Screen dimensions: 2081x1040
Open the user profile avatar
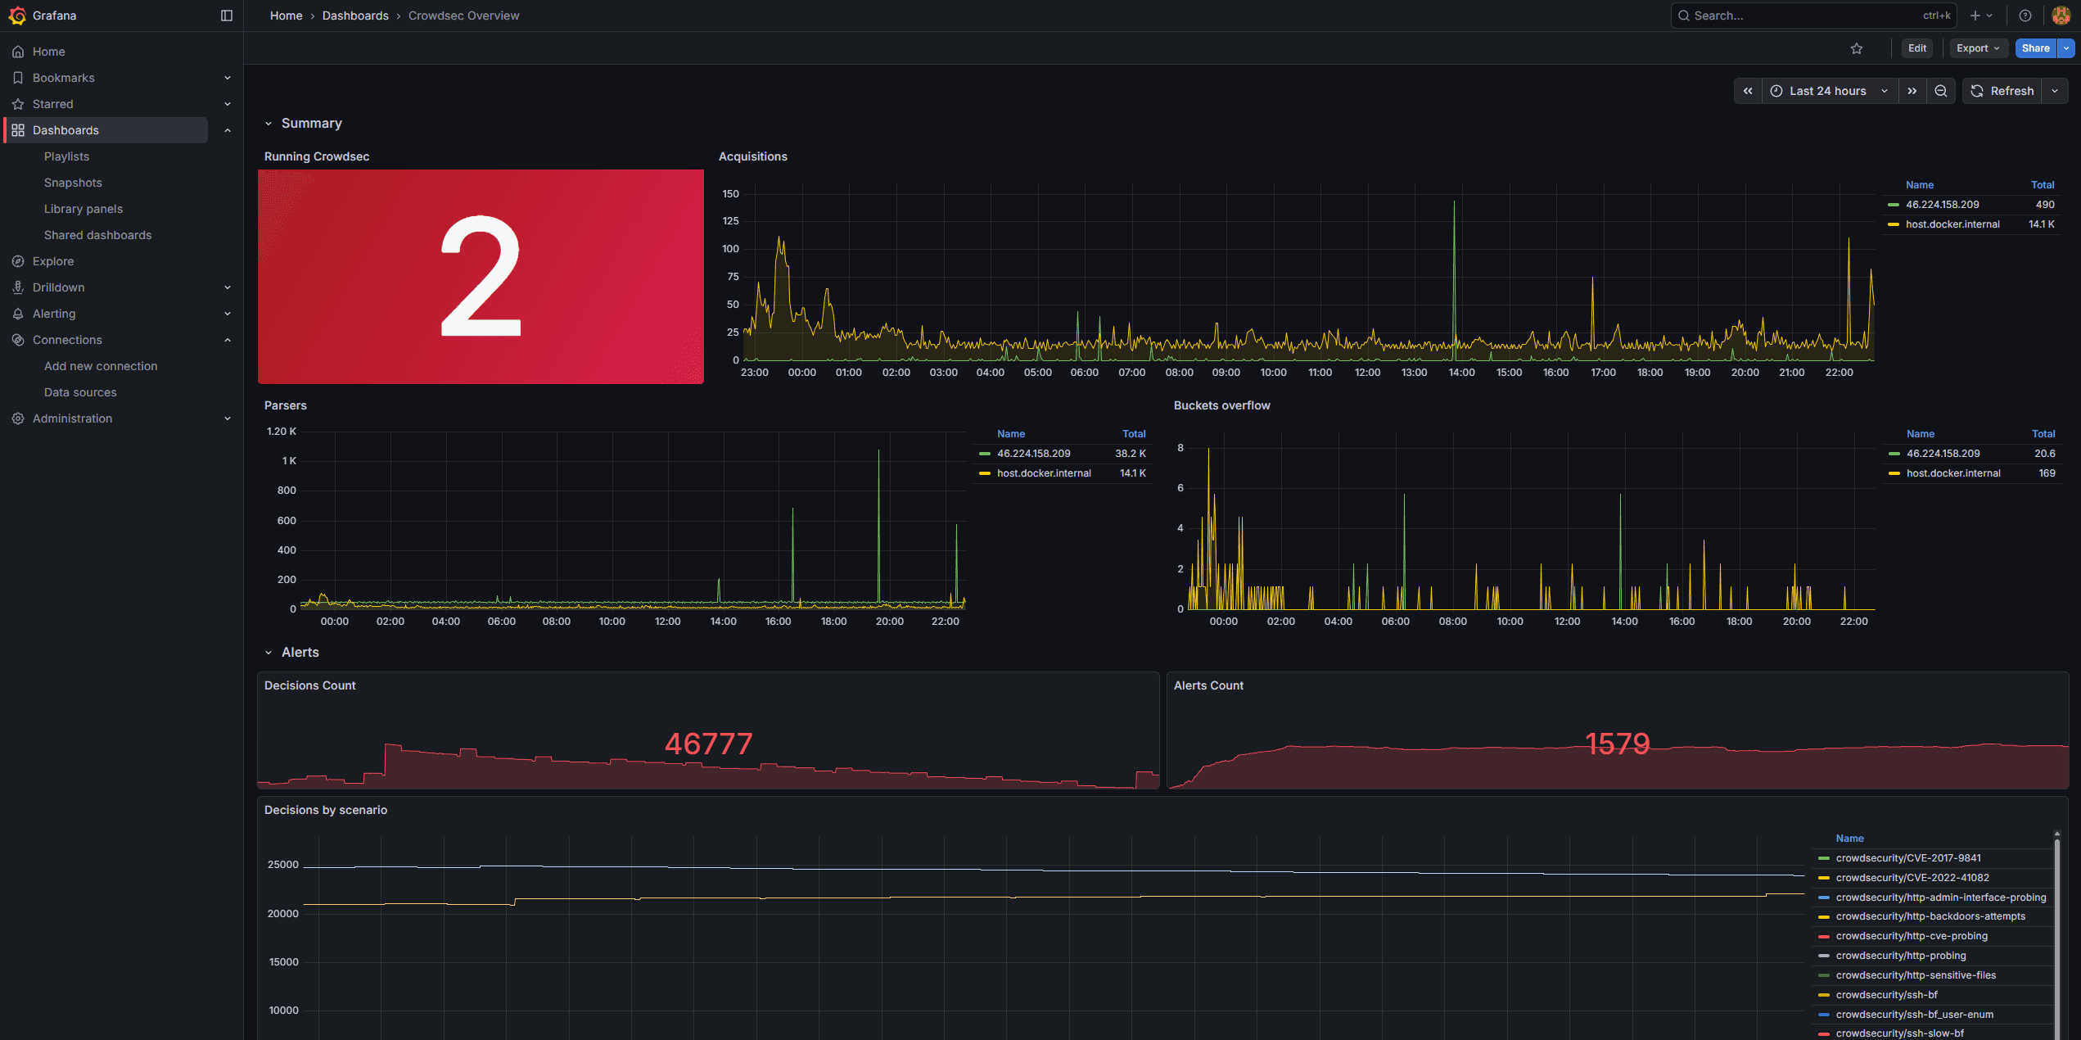(x=2061, y=16)
